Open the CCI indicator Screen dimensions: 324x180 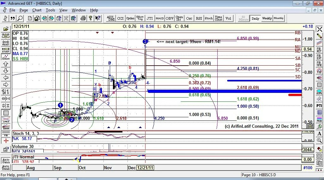click(x=120, y=18)
